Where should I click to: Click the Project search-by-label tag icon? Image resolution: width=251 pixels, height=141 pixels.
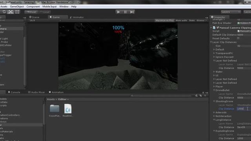tap(200, 96)
